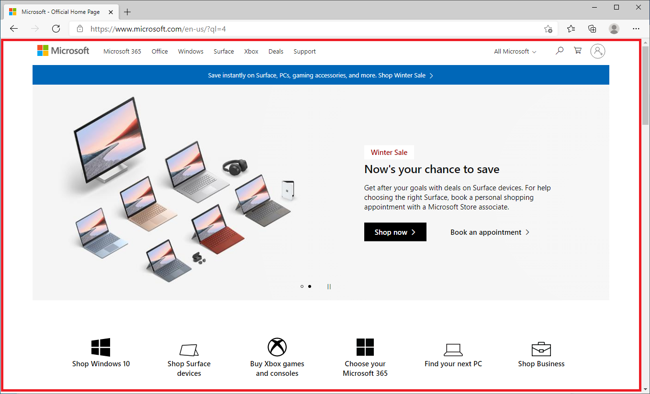Open the shopping cart icon
Screen dimensions: 650x394
tap(578, 51)
